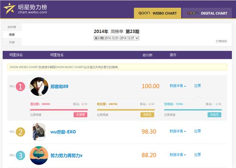The height and width of the screenshot is (168, 236).
Task: Click the star logo of 明星势力榜
Action: click(x=9, y=9)
